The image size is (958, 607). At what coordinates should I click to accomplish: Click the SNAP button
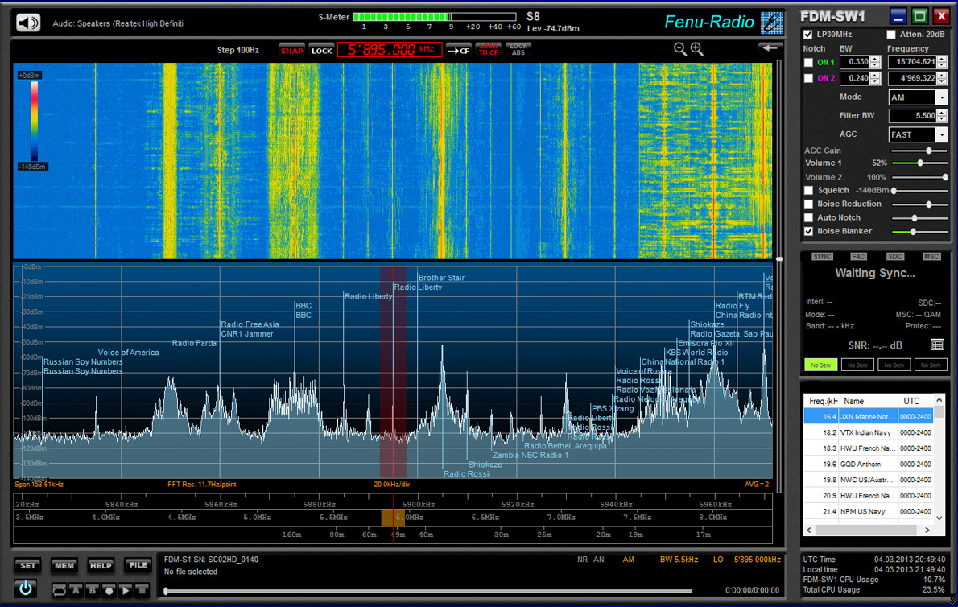point(291,51)
